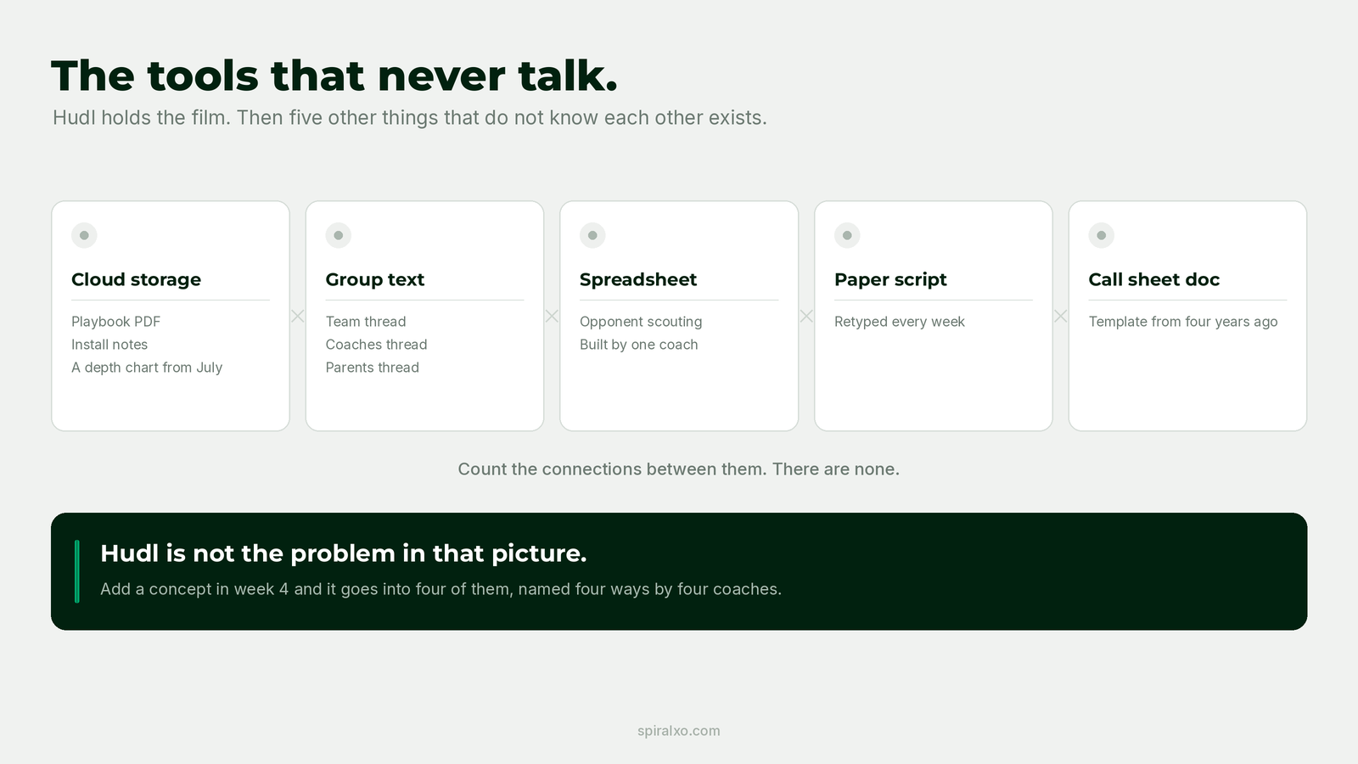Select the heading "Hudl is not the problem"
1358x764 pixels.
pyautogui.click(x=344, y=553)
